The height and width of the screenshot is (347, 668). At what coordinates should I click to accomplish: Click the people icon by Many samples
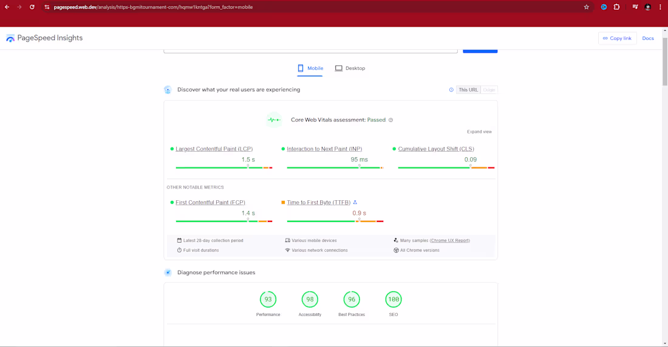[396, 241]
